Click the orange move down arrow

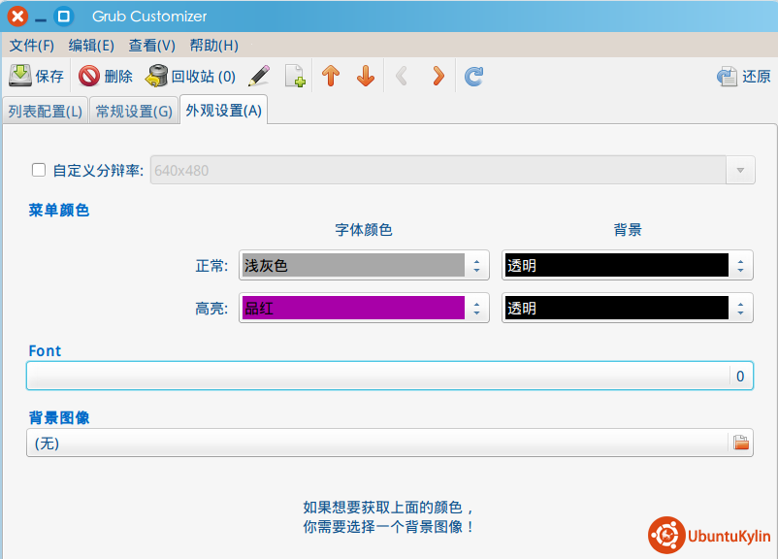click(366, 76)
